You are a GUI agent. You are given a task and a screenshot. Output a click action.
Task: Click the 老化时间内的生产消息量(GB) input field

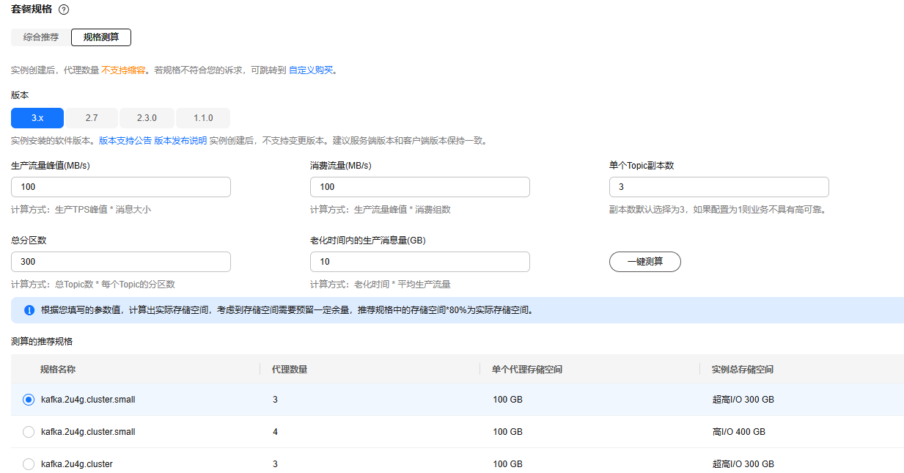[419, 262]
